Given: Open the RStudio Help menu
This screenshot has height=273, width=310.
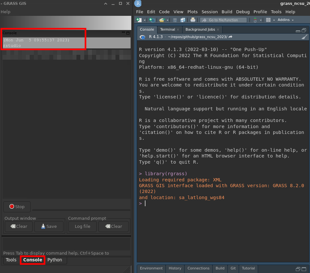Looking at the screenshot, I should (x=290, y=12).
